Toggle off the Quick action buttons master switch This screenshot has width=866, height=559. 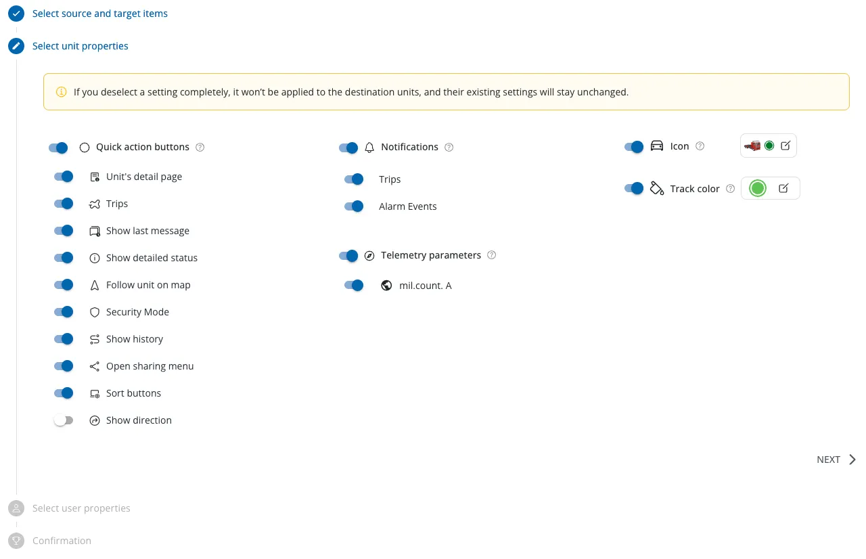[58, 148]
